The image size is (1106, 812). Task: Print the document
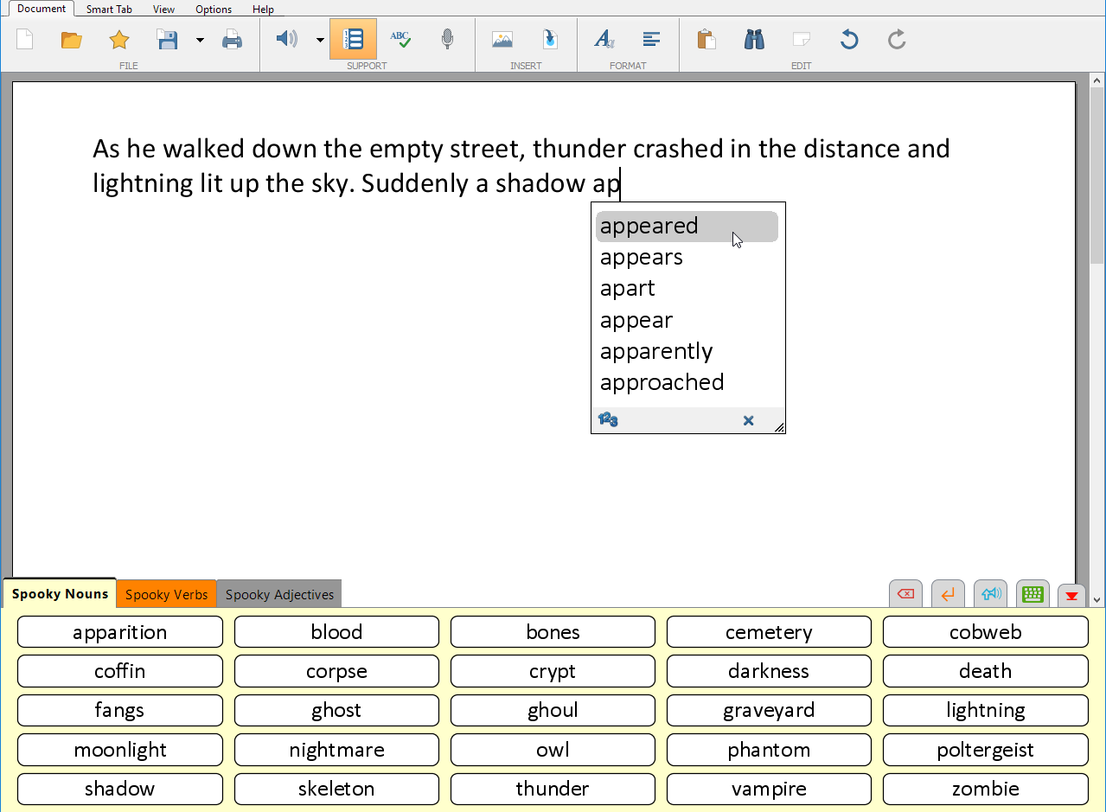click(232, 38)
